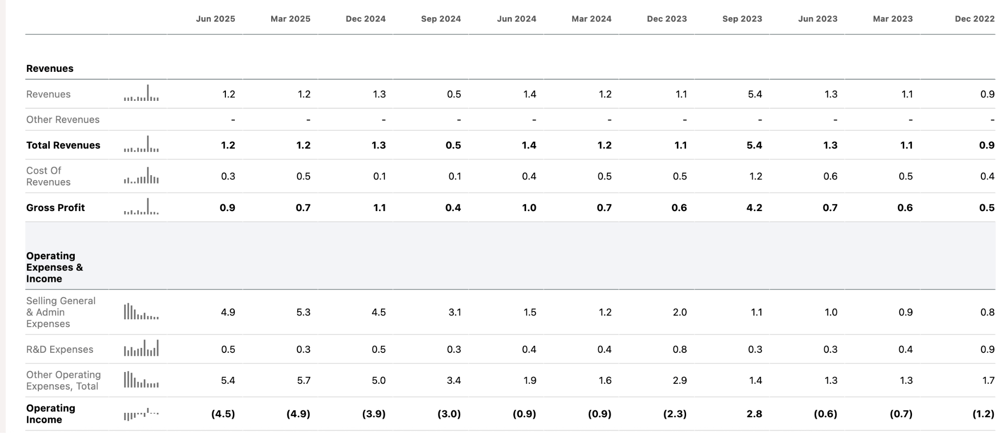Open the R&D Expenses sparkline chart
Image resolution: width=1008 pixels, height=433 pixels.
click(x=141, y=349)
